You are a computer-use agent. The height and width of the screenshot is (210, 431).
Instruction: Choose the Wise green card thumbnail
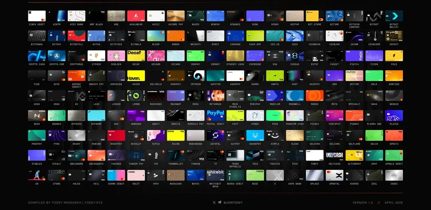click(x=255, y=175)
